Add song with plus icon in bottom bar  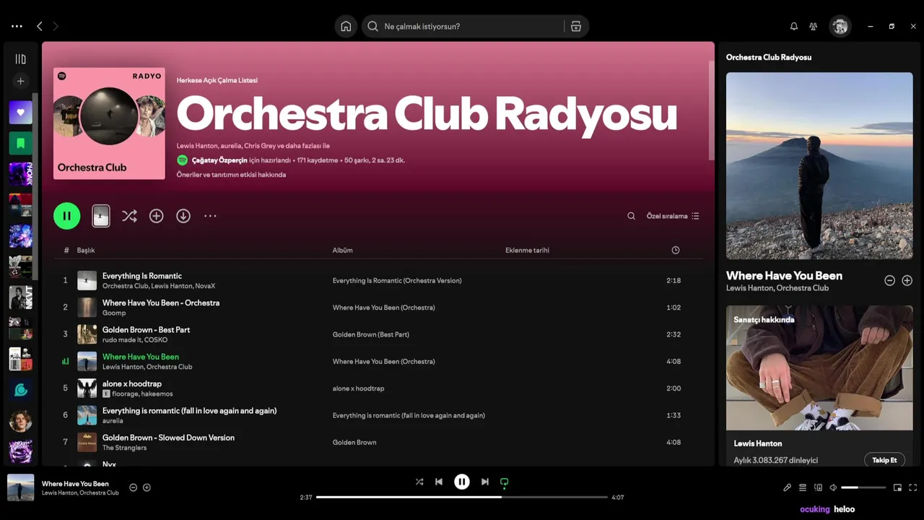147,487
